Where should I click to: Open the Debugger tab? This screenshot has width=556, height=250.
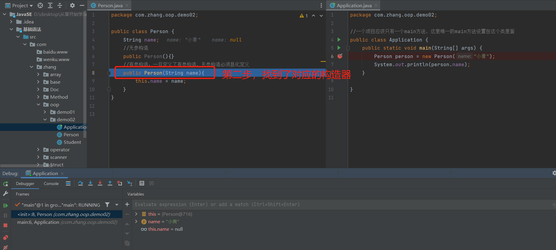(25, 184)
